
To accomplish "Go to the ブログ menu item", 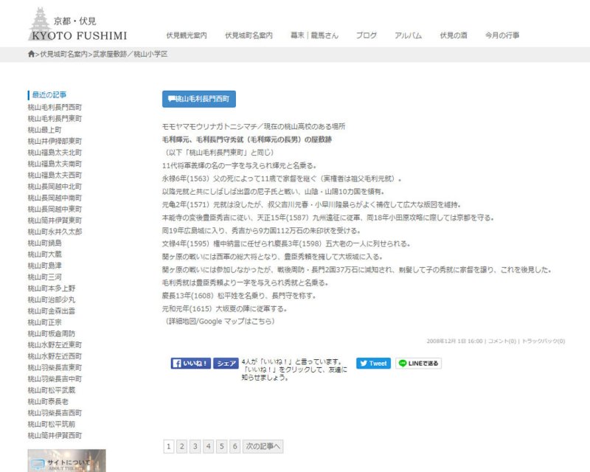I will point(367,35).
